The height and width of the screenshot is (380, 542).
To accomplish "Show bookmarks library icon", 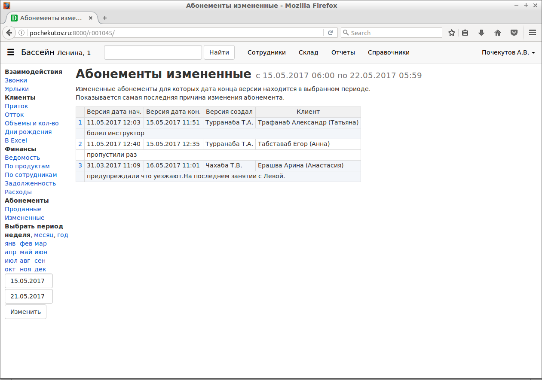I will [x=465, y=33].
